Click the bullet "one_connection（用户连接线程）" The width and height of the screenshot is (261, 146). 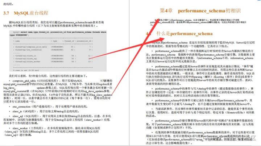pos(49,107)
